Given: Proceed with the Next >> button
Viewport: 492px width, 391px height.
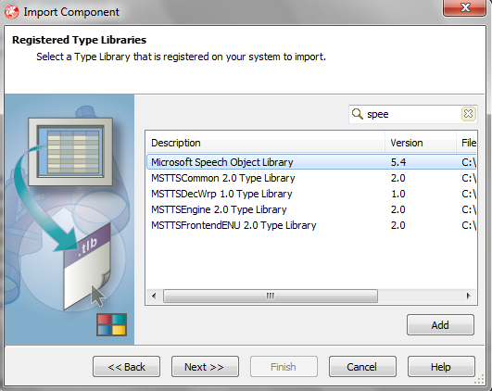Looking at the screenshot, I should coord(205,367).
